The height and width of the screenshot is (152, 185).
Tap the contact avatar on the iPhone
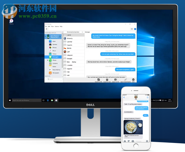[136, 97]
